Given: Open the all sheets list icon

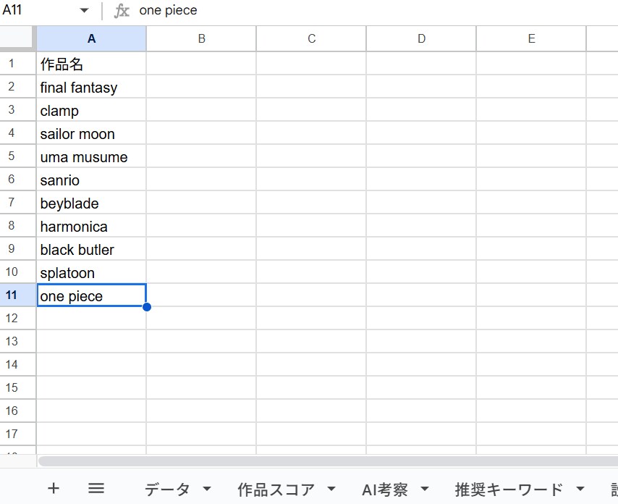Looking at the screenshot, I should tap(96, 489).
